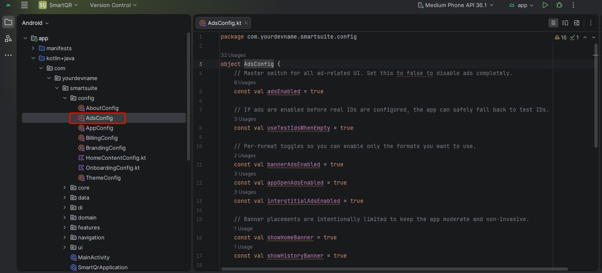
Task: Open BillingConfig file
Action: 98,138
